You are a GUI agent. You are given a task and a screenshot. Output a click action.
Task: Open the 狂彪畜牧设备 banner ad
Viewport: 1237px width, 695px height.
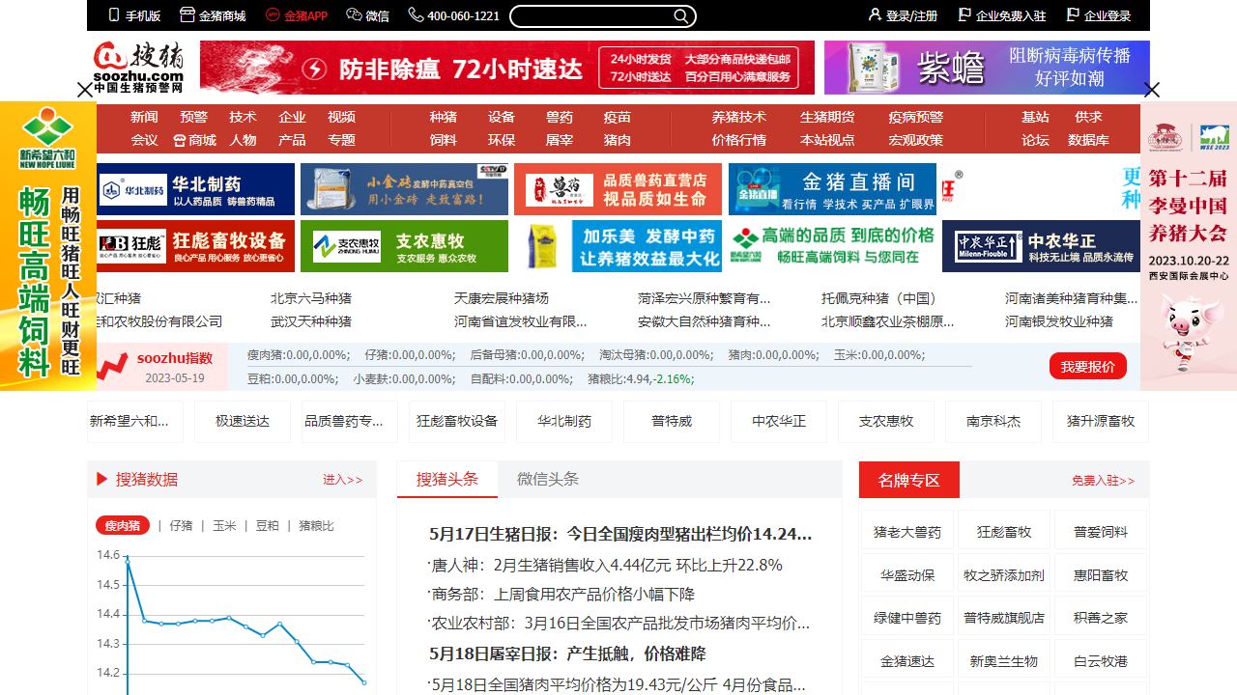click(x=195, y=246)
